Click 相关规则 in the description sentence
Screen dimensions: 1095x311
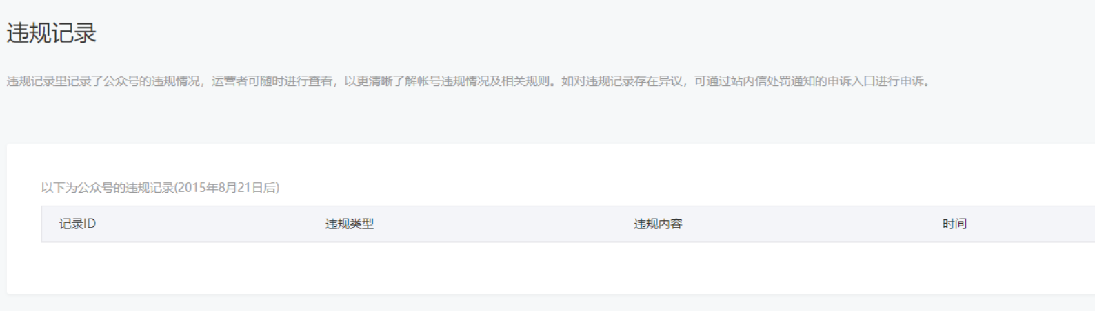(x=525, y=81)
